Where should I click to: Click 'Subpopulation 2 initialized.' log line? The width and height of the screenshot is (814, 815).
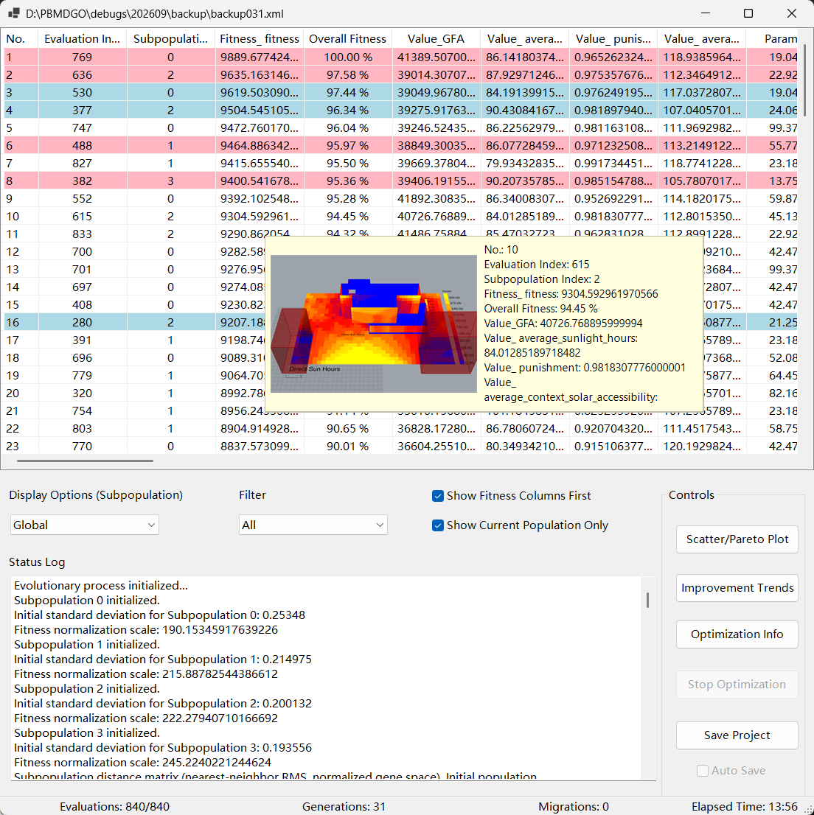(87, 689)
